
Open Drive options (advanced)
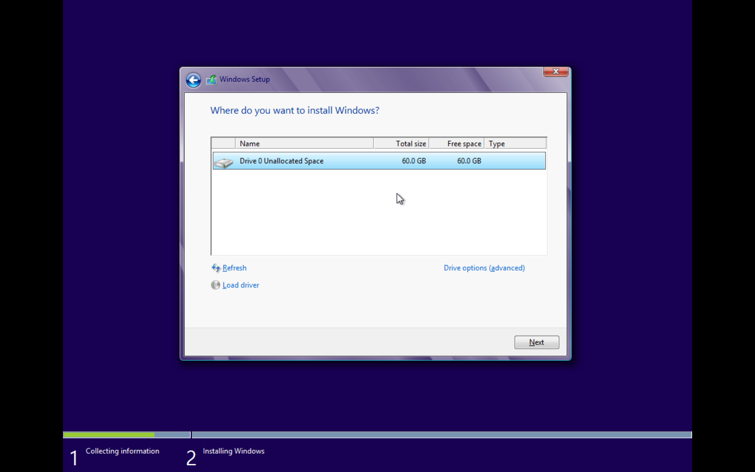pos(484,268)
